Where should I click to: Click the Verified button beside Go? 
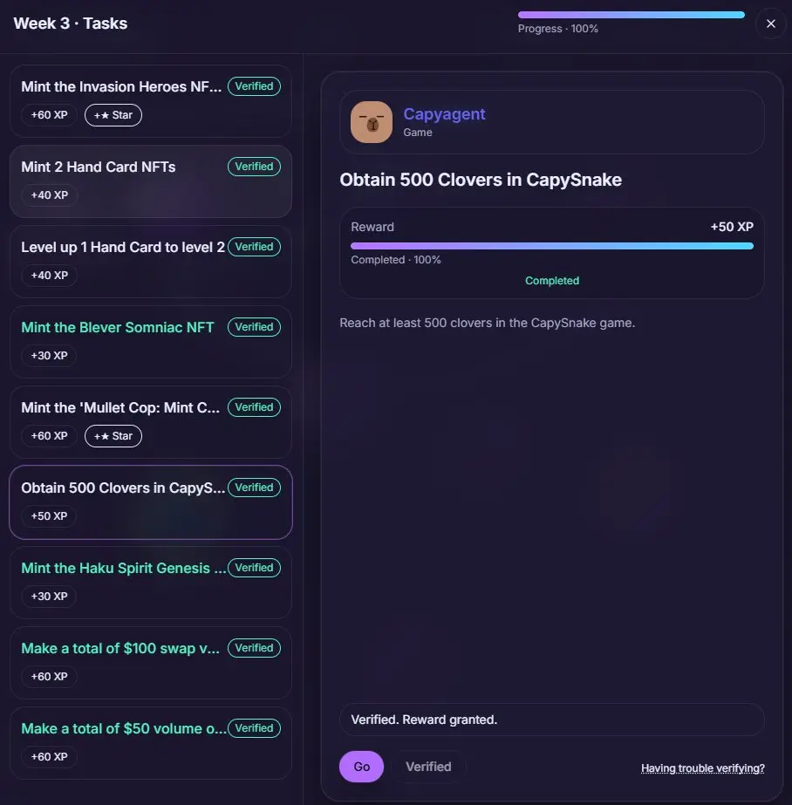point(428,767)
